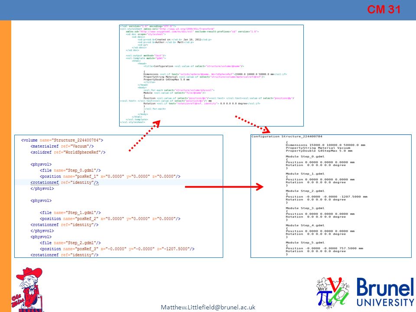
Task: Click the Brunel University logo
Action: point(385,292)
